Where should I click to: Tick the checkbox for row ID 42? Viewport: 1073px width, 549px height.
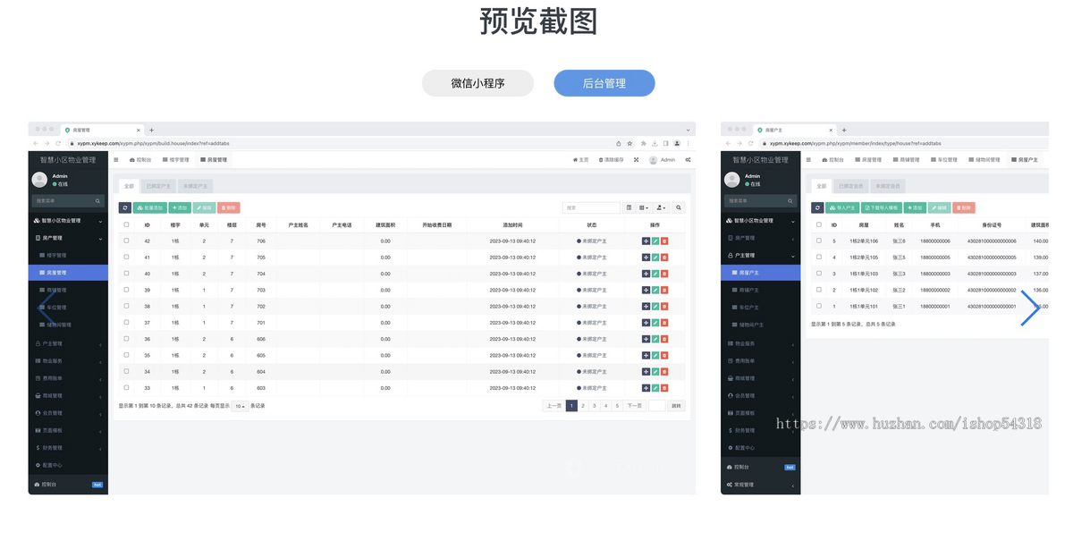(126, 241)
